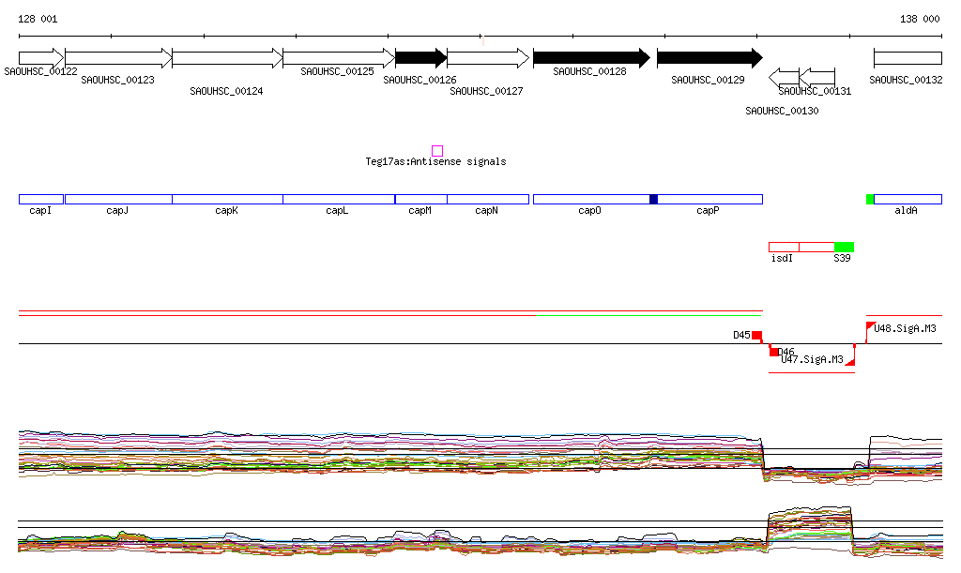961x573 pixels.
Task: Open the capJ annotation box
Action: [117, 199]
